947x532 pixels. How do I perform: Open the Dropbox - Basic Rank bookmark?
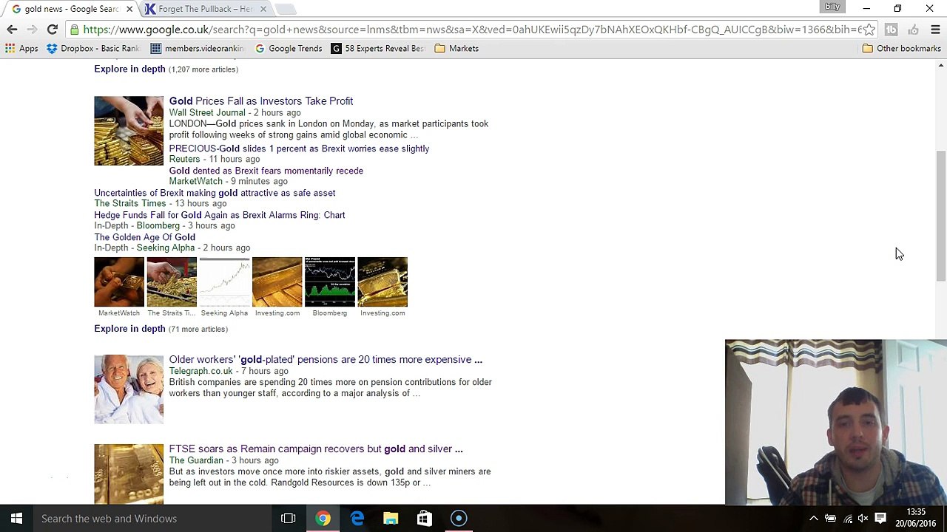(93, 49)
